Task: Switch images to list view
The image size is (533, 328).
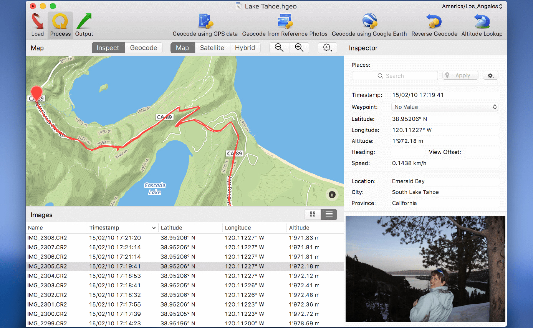Action: pyautogui.click(x=329, y=215)
